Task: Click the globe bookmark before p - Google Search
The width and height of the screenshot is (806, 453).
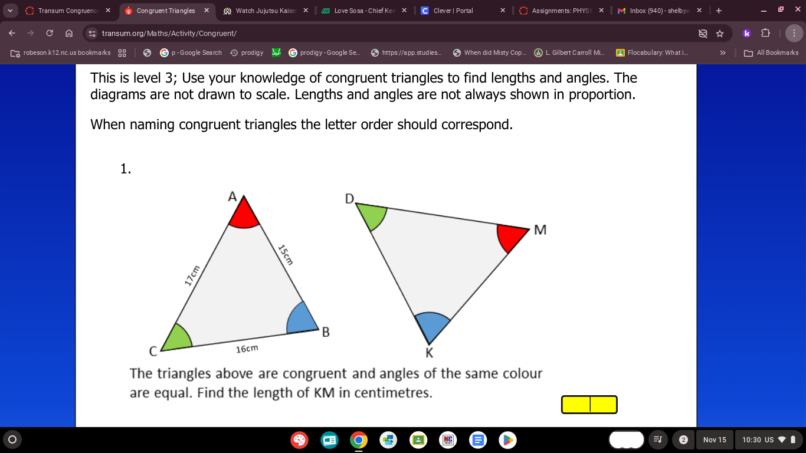Action: pos(147,52)
